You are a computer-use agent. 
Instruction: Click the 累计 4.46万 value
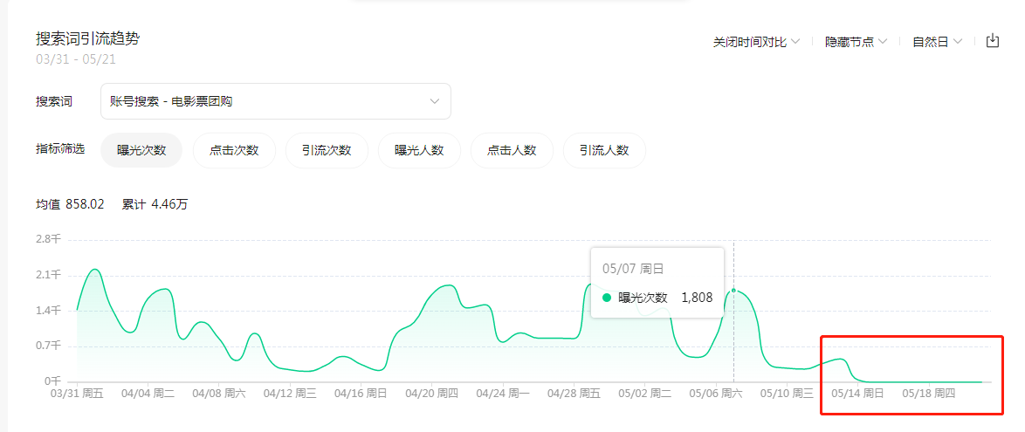[155, 204]
